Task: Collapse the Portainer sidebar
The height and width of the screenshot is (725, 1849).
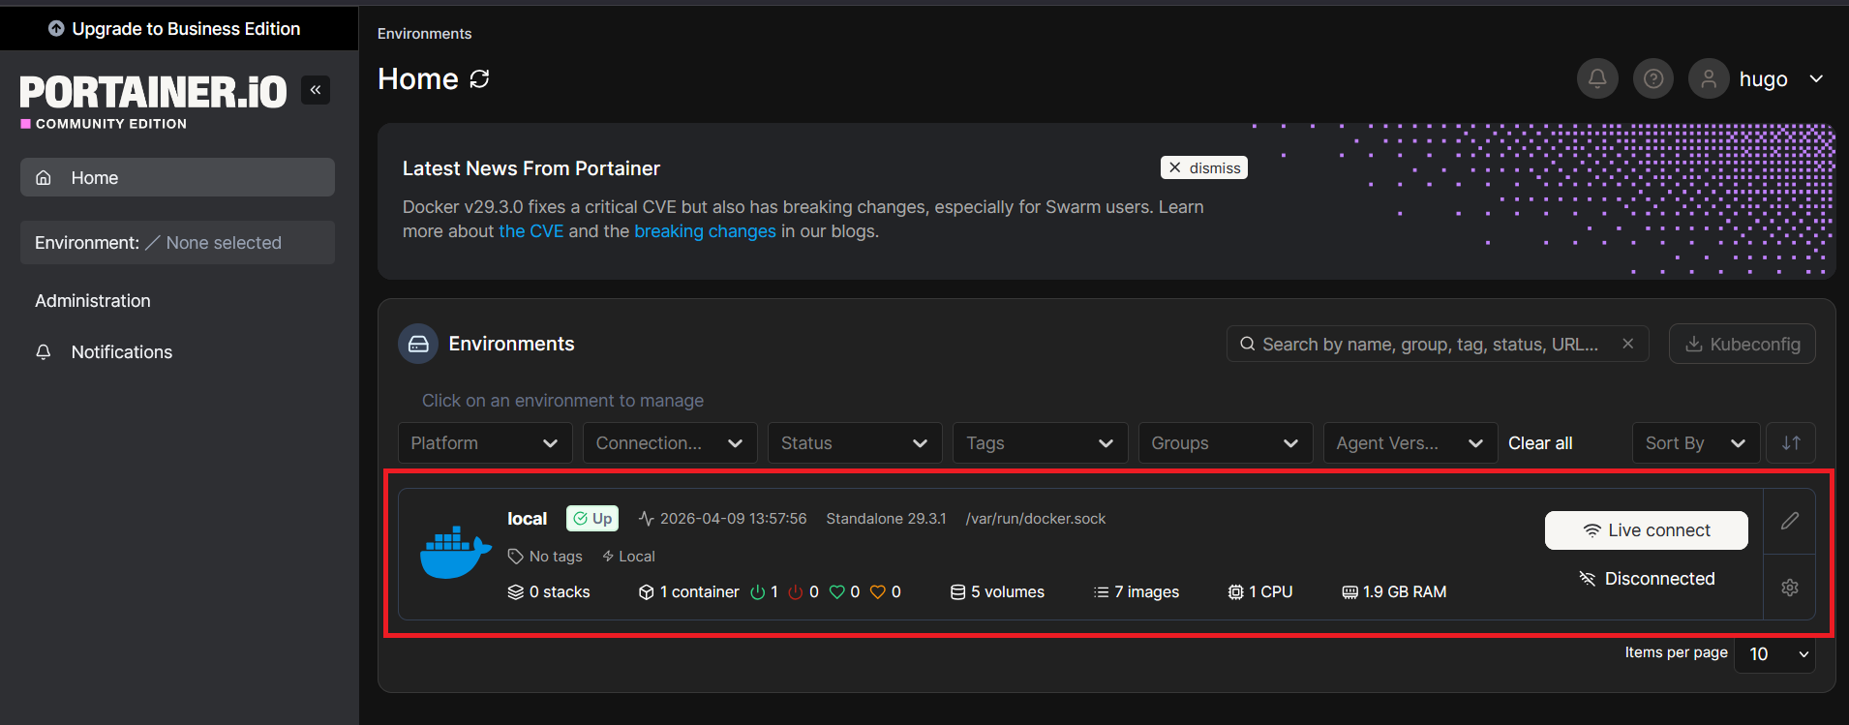Action: [x=316, y=90]
